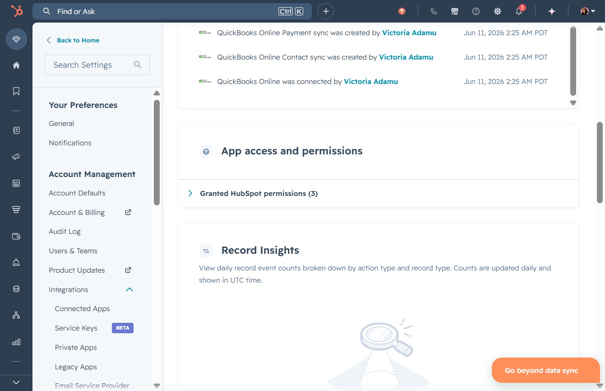Open Data Management database icon in sidebar
This screenshot has width=605, height=391.
click(x=16, y=289)
